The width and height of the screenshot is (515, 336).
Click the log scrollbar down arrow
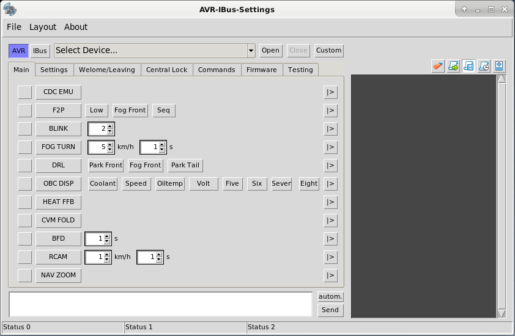(502, 313)
